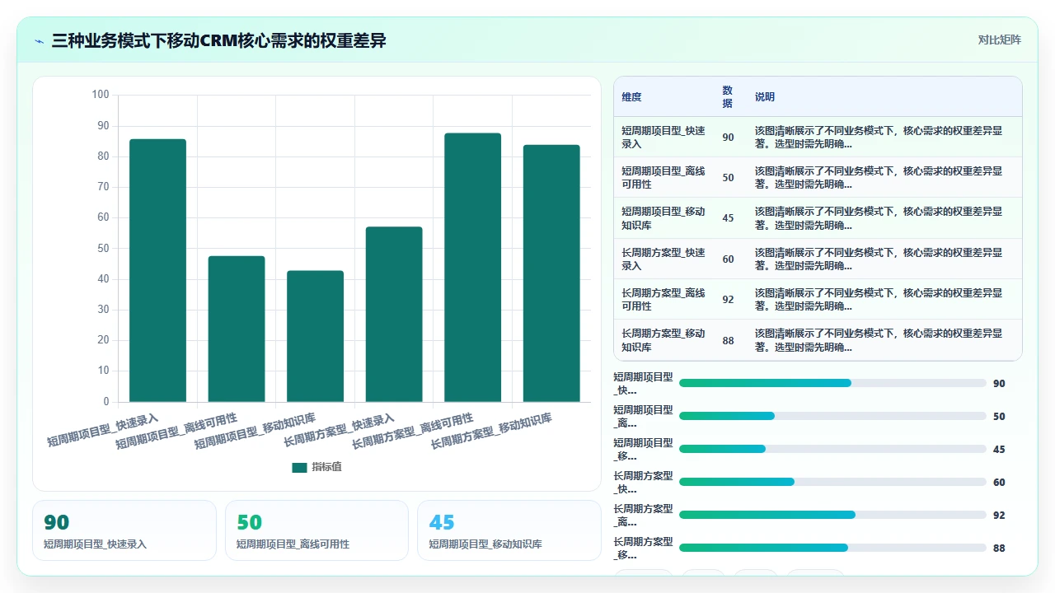1055x593 pixels.
Task: Click x-axis label 短周期项目型_移动知识库 under the chart
Action: click(256, 432)
